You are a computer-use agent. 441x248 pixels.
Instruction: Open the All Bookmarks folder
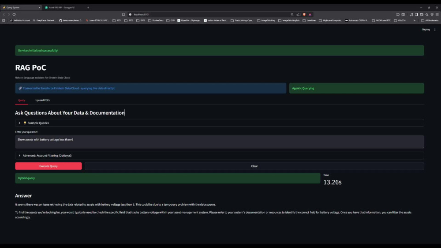pyautogui.click(x=430, y=21)
